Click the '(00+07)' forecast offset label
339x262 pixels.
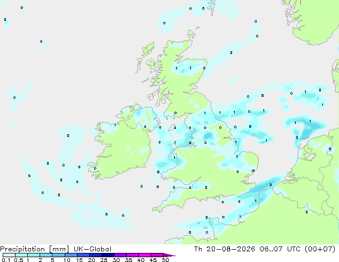[320, 249]
